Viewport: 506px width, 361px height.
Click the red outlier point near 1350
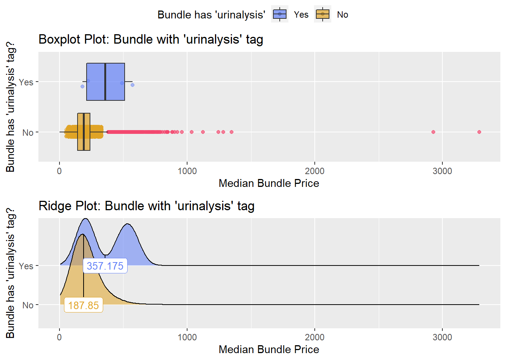coord(232,132)
